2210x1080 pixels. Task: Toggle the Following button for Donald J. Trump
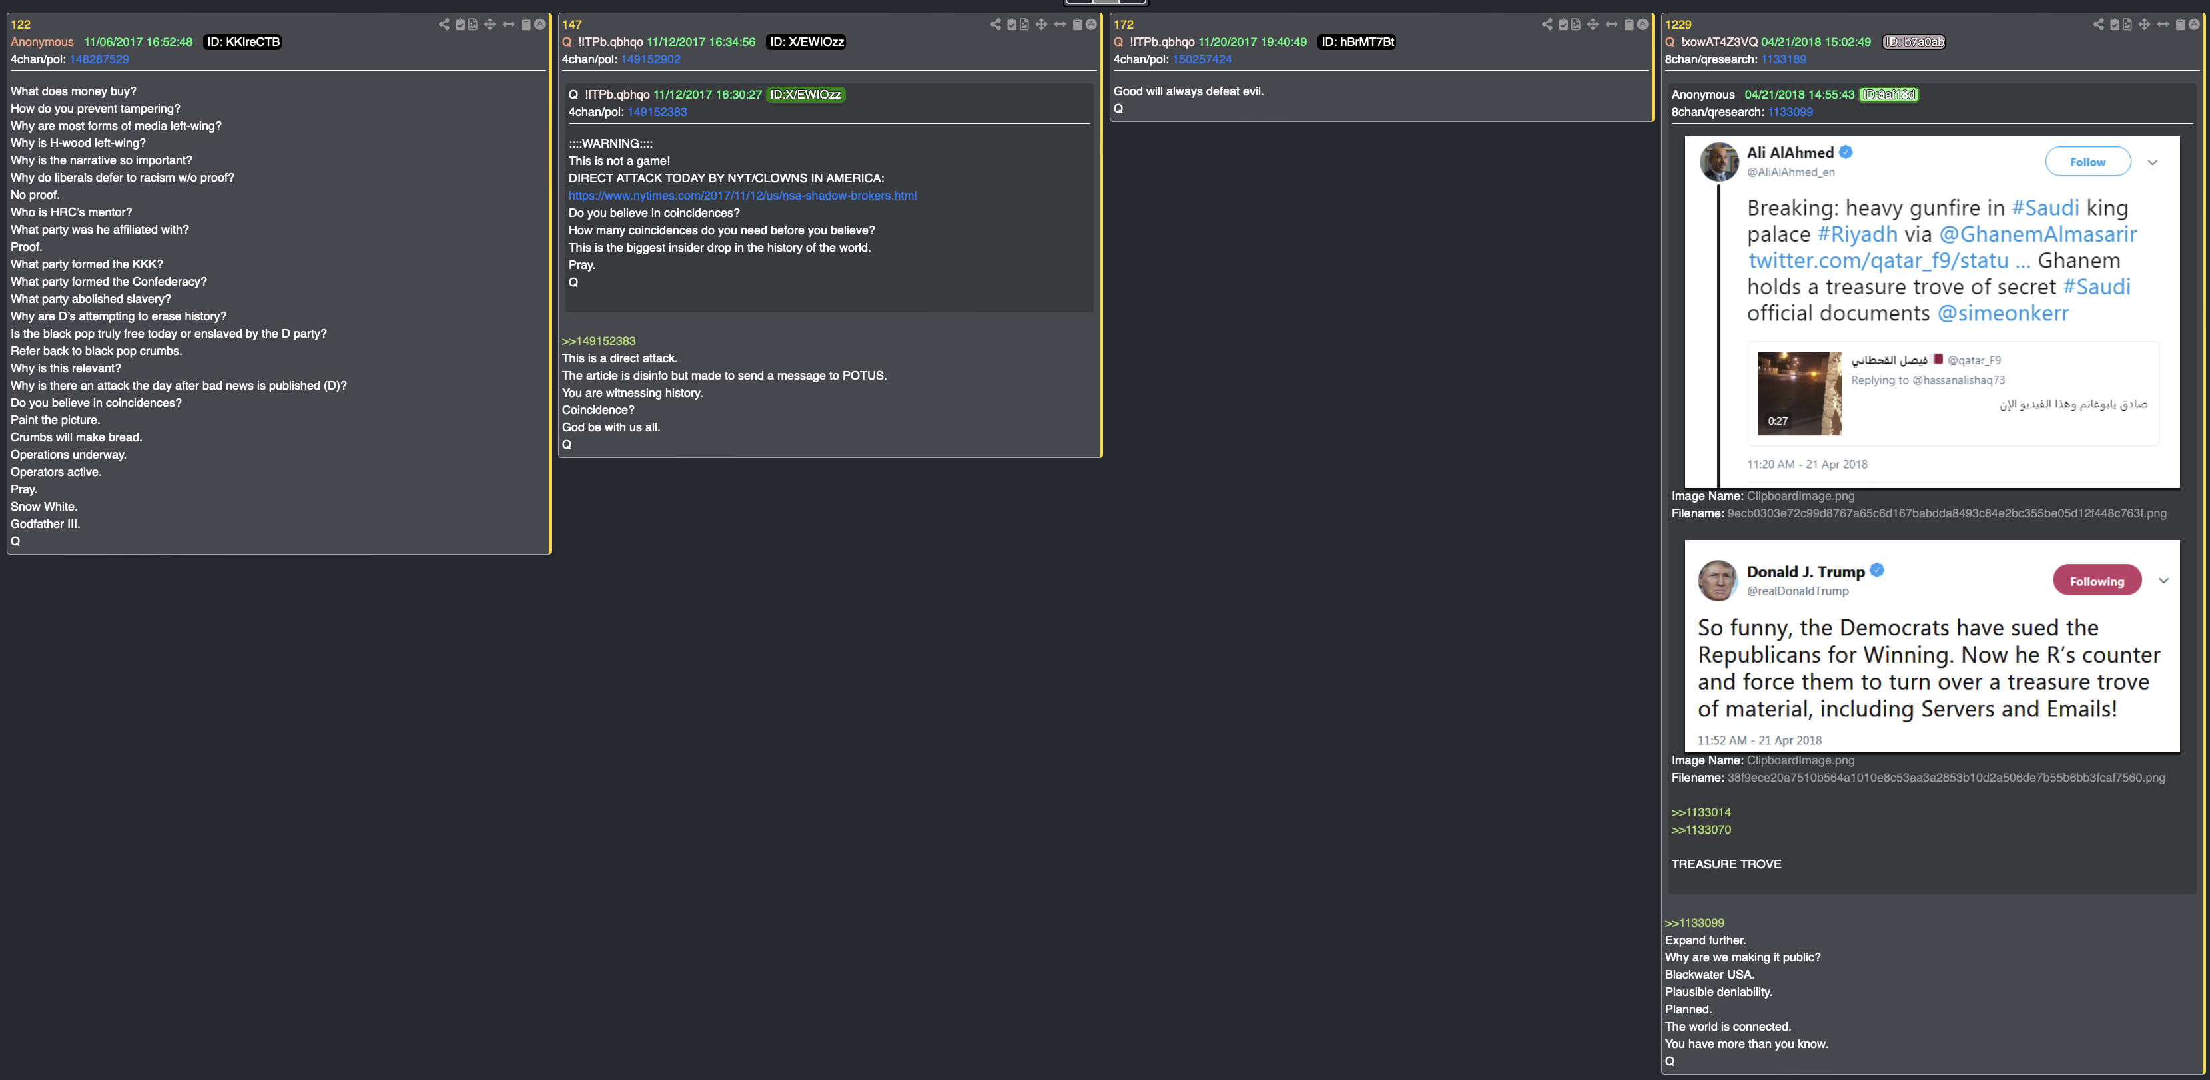click(x=2096, y=581)
